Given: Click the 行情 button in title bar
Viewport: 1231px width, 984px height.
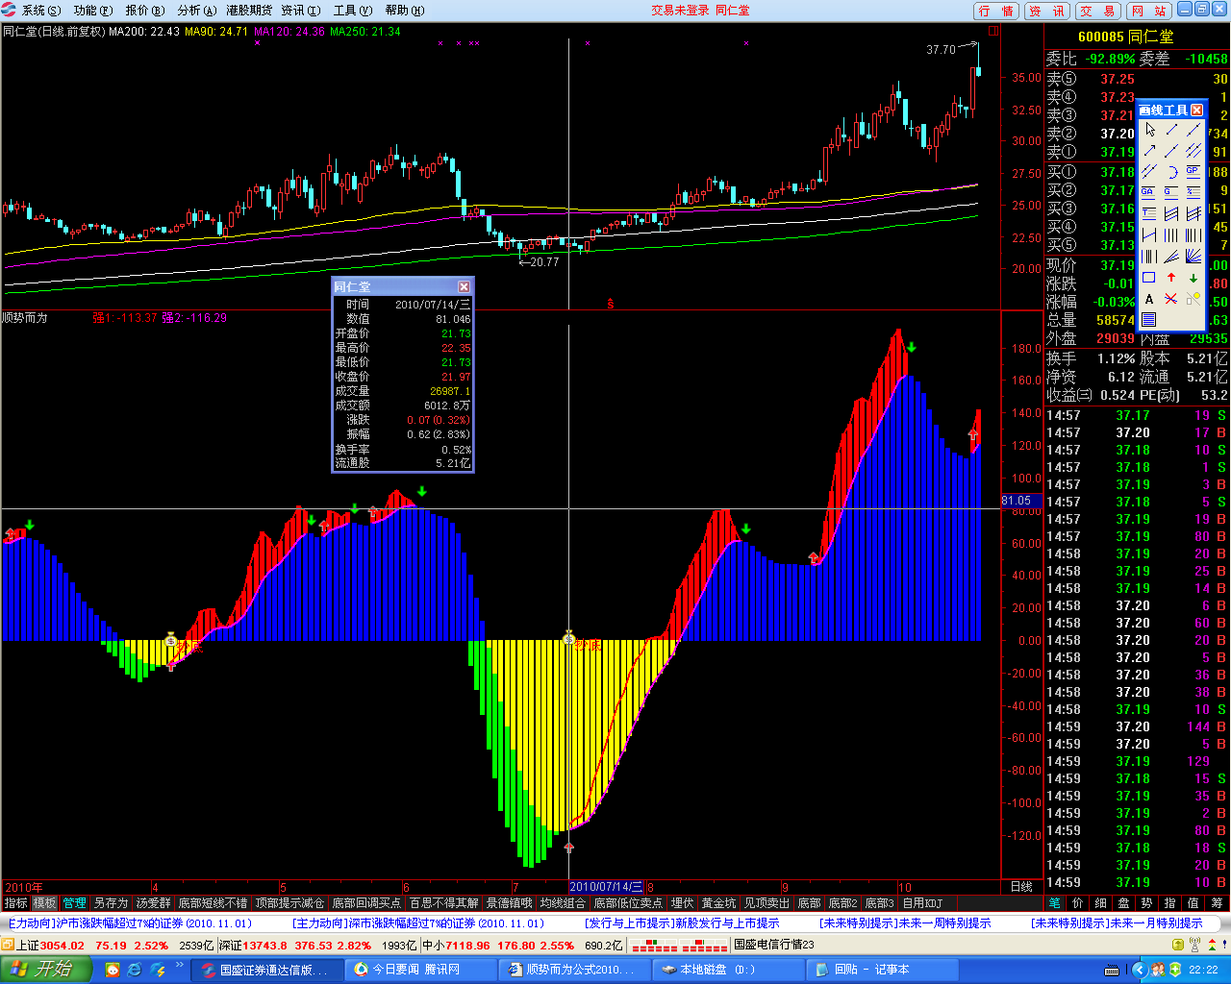Looking at the screenshot, I should pyautogui.click(x=995, y=11).
